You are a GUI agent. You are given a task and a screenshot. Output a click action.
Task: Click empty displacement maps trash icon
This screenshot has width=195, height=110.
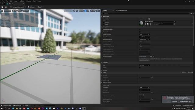tap(154, 57)
